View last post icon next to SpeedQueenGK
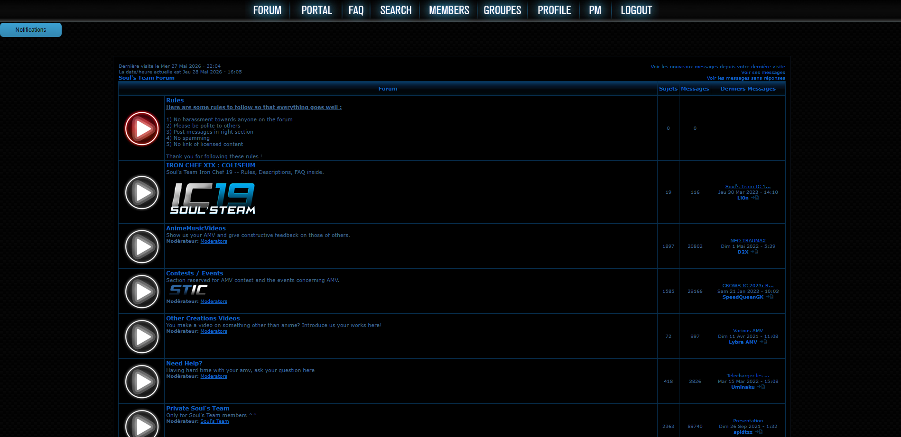 pyautogui.click(x=769, y=297)
